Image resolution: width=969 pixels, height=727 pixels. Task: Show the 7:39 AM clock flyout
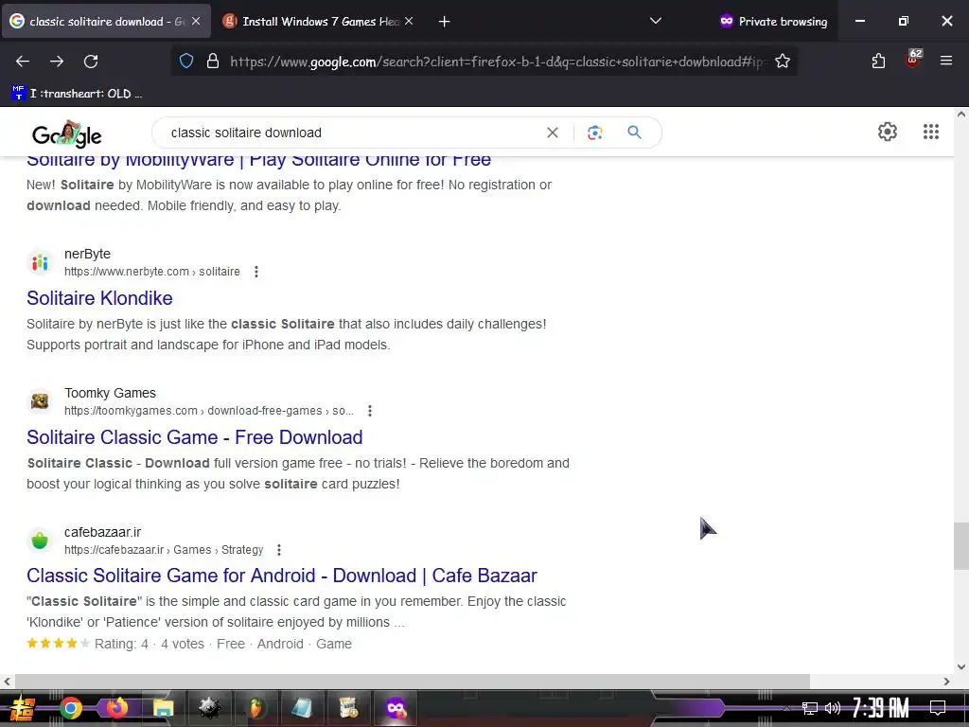tap(881, 707)
